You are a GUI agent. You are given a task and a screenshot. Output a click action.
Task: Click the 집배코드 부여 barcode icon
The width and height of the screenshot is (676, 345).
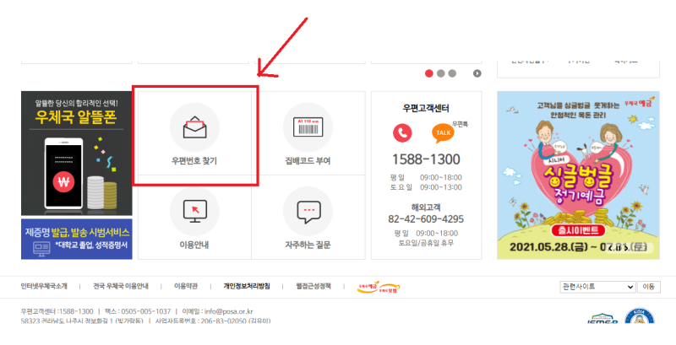click(308, 127)
